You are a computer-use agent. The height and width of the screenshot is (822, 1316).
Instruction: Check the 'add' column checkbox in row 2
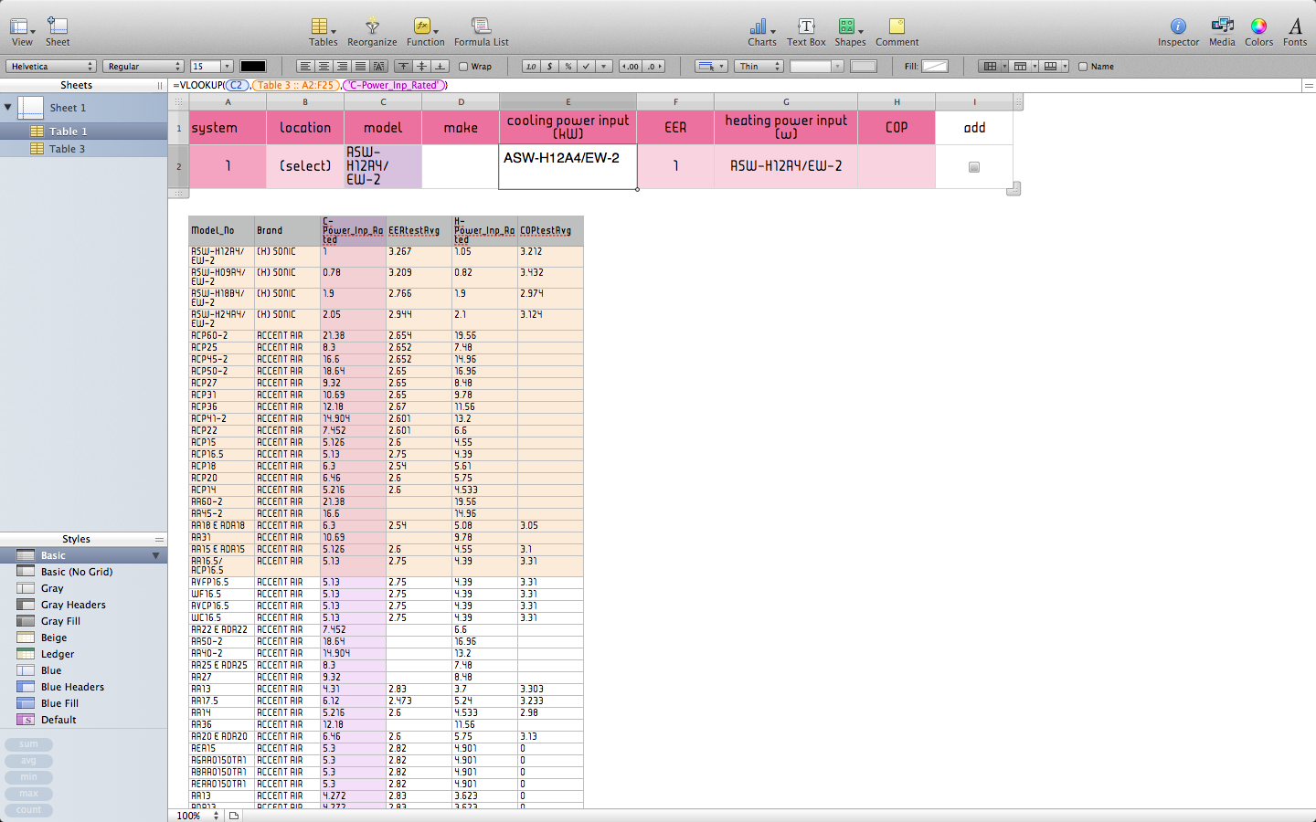[x=974, y=167]
